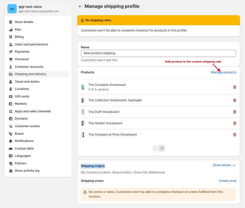
Task: Expand Show details for shipping origins
Action: (224, 165)
